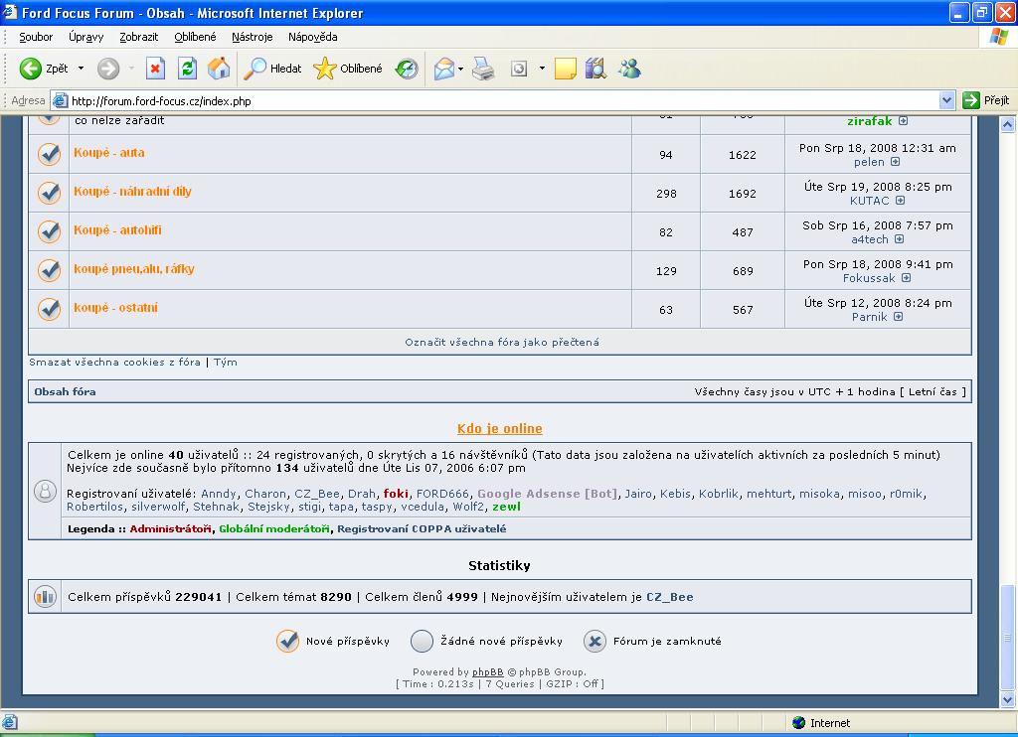
Task: Open the Nástroje menu
Action: (252, 37)
